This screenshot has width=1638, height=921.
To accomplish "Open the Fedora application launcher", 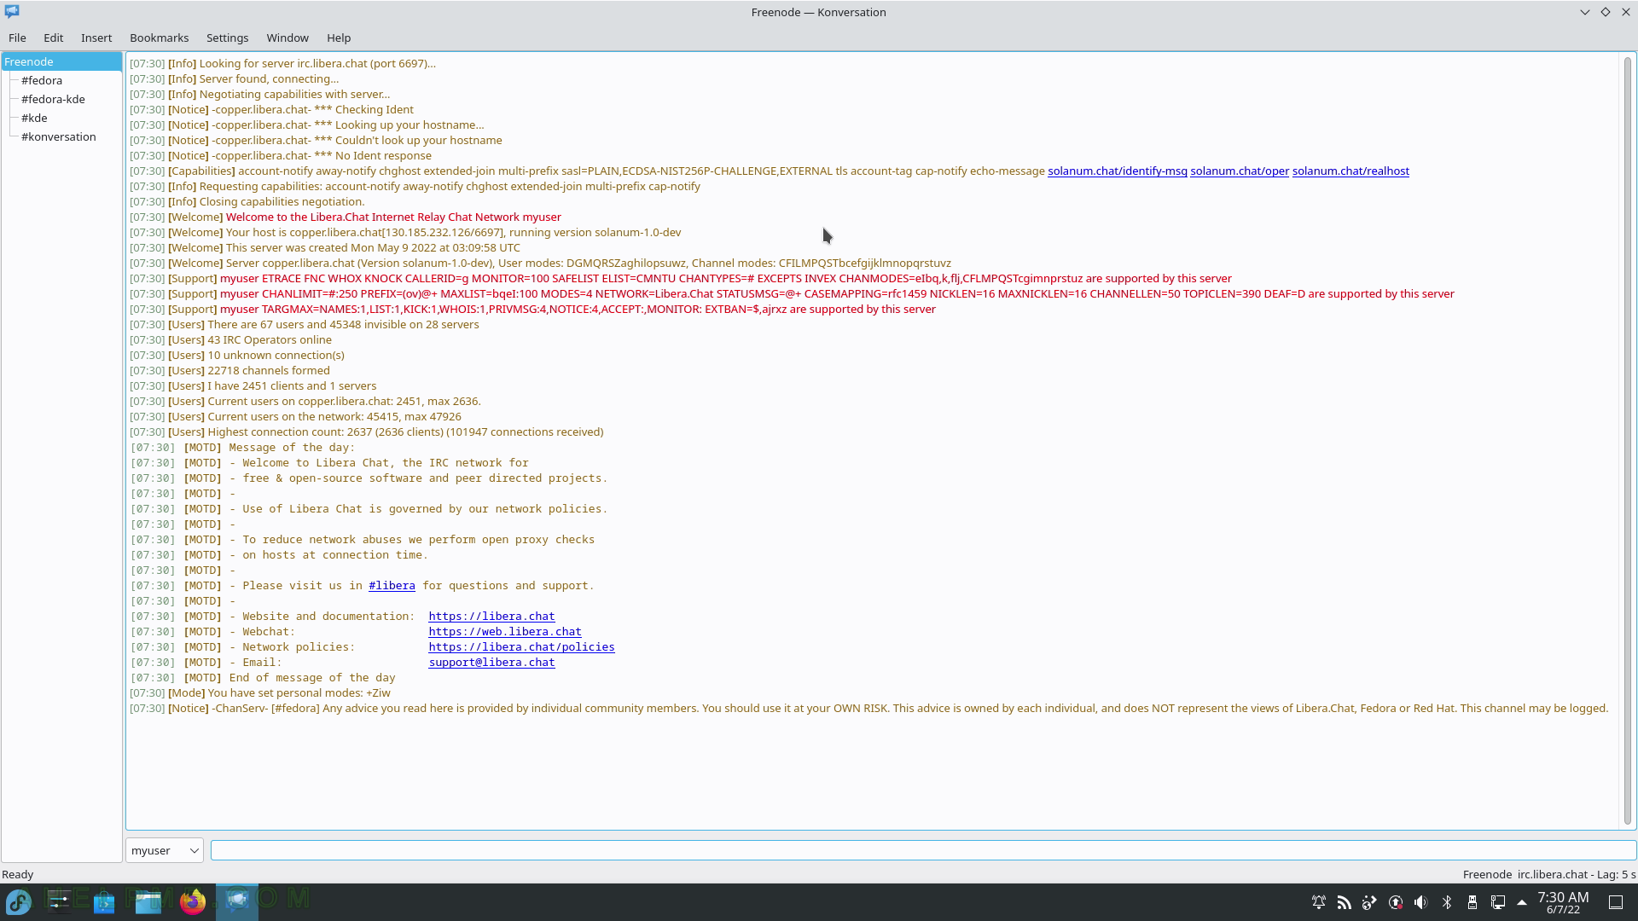I will pyautogui.click(x=19, y=901).
